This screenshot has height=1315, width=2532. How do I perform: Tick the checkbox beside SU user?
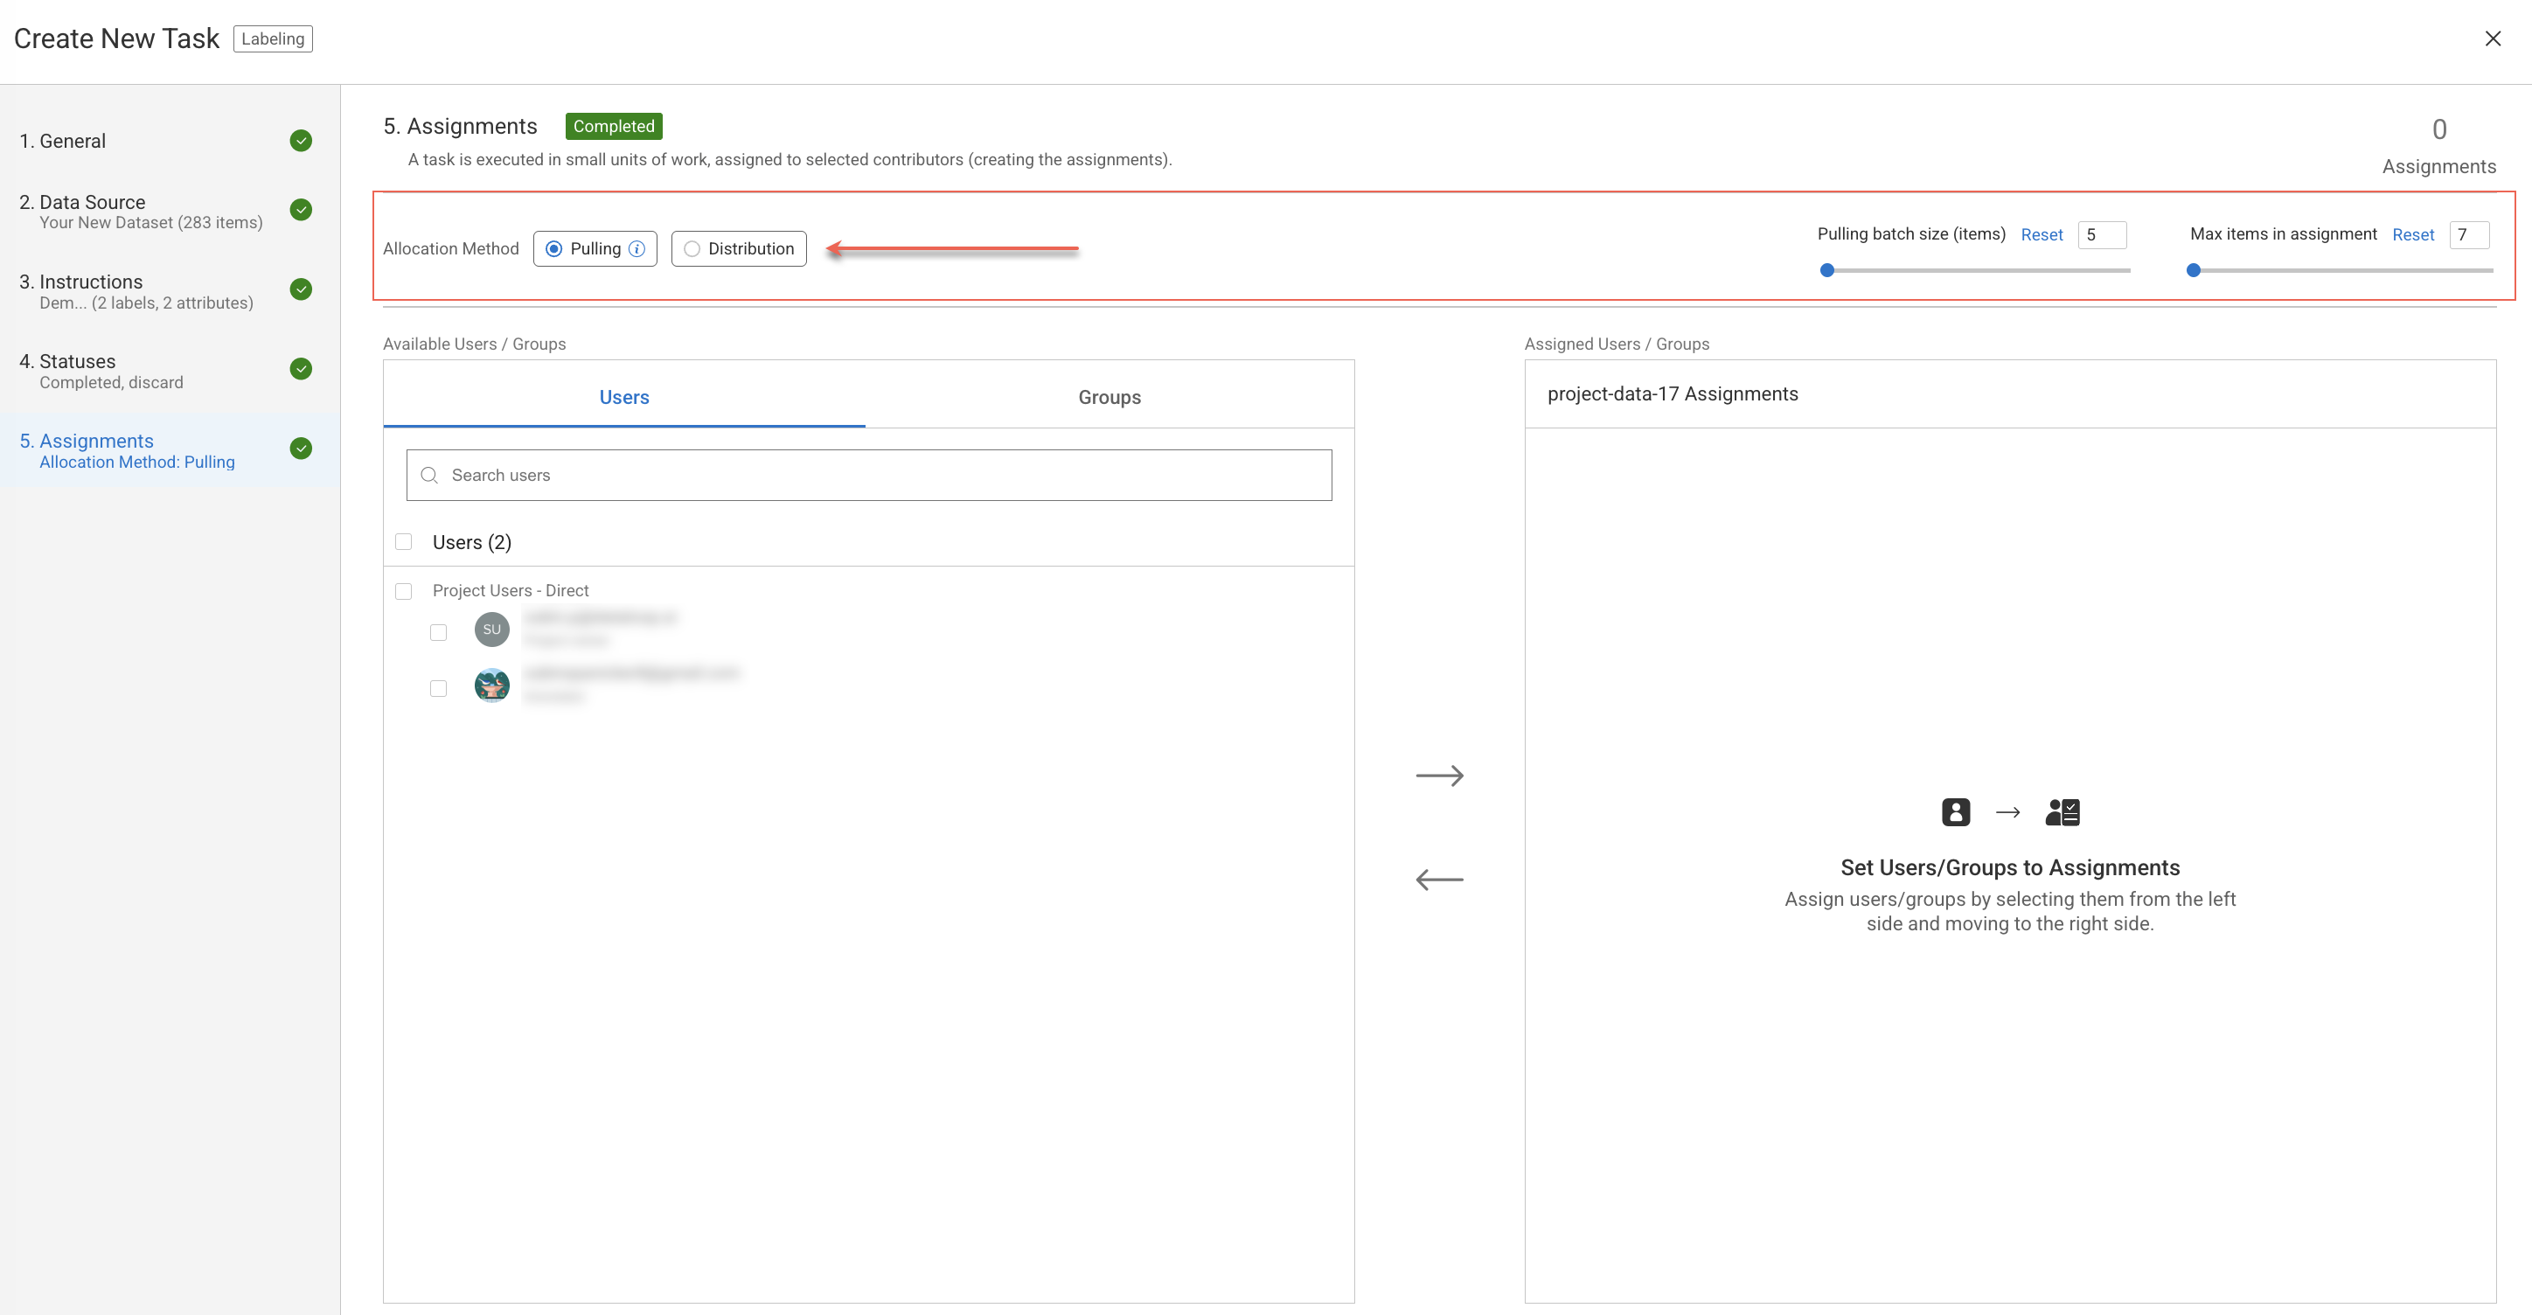point(438,632)
